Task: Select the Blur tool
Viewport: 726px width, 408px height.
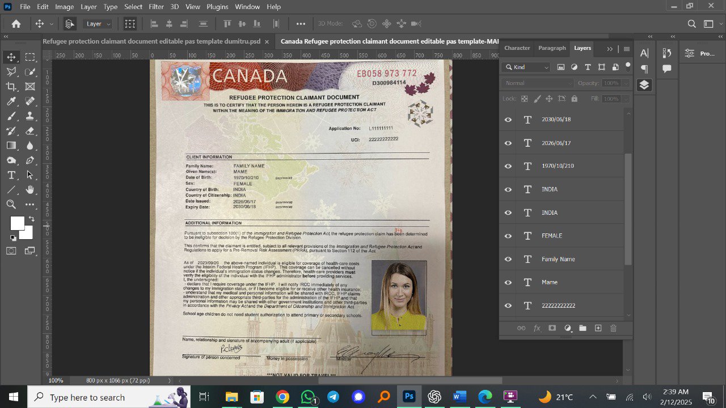Action: pos(30,146)
